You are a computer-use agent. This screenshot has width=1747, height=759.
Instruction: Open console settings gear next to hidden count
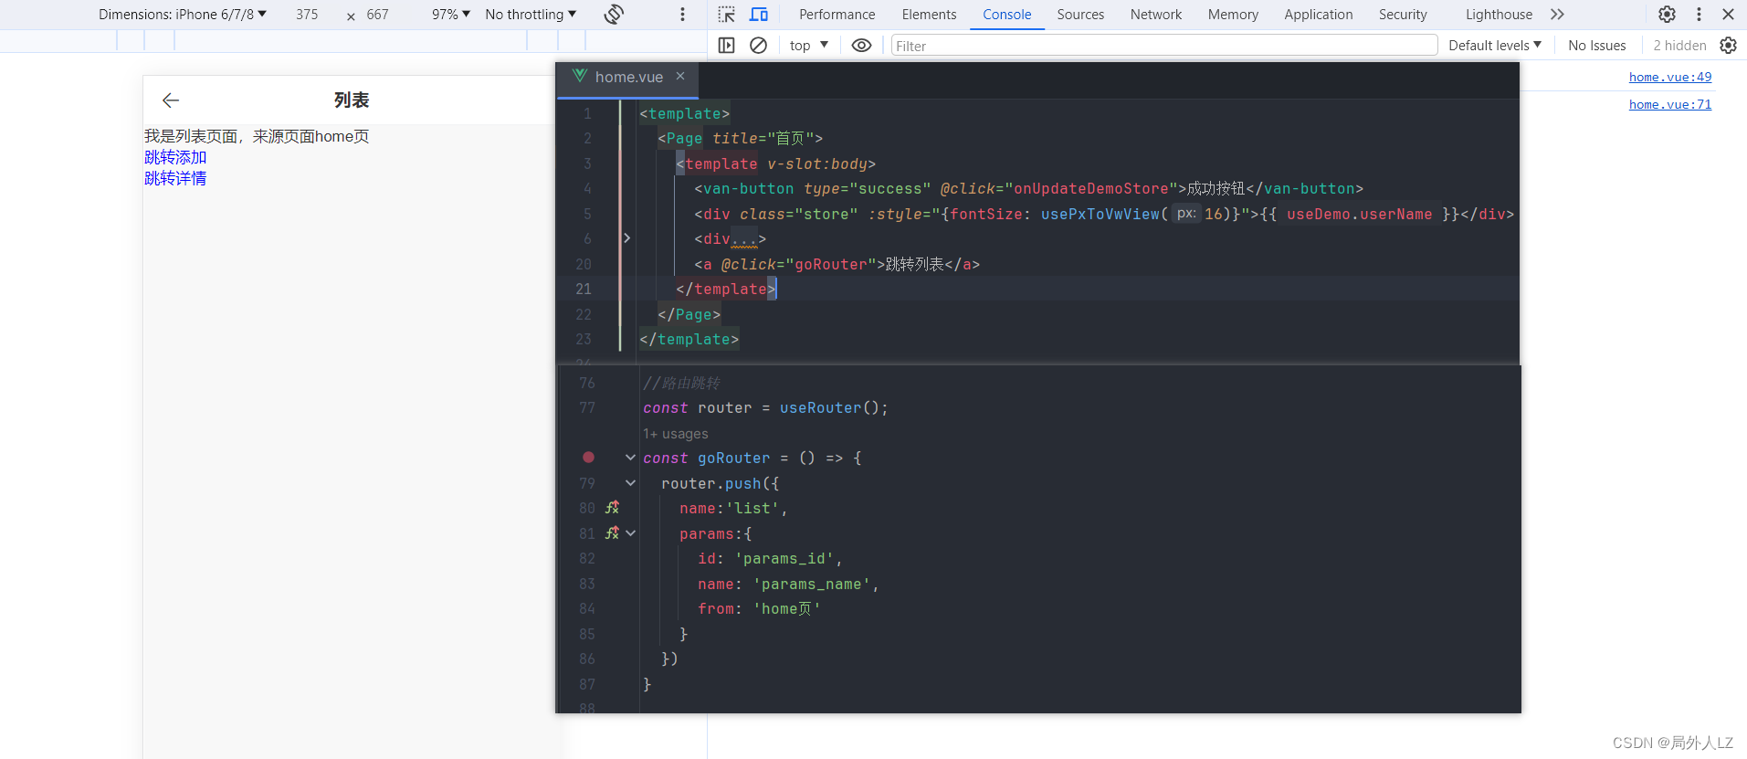[1728, 45]
